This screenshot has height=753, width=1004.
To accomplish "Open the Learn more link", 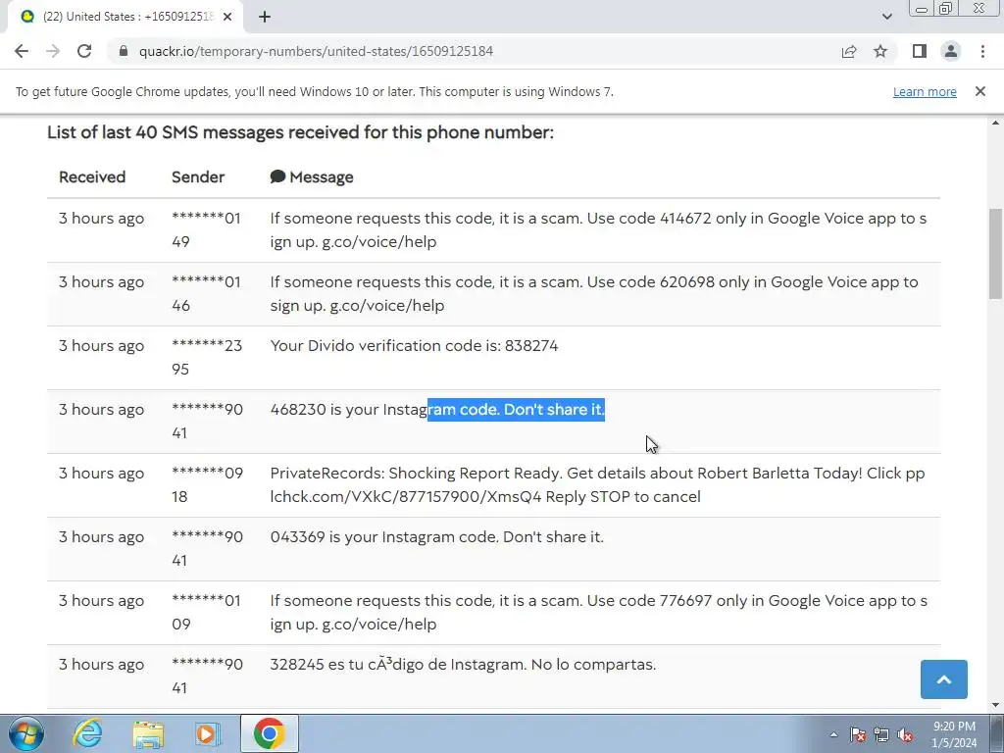I will 925,91.
